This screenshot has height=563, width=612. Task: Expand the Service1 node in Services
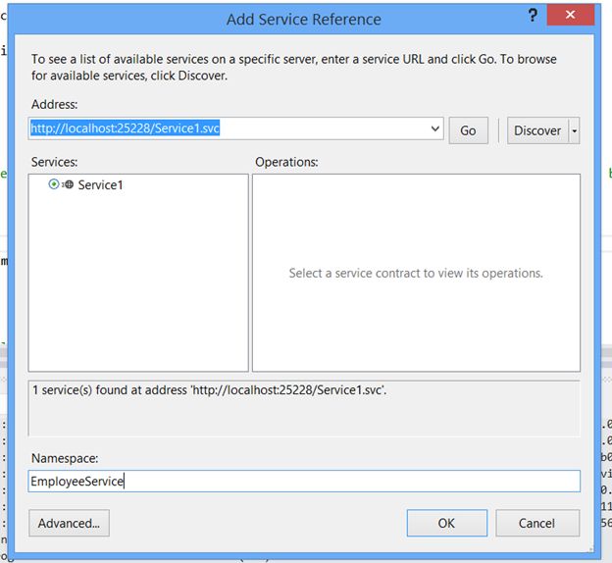(x=54, y=183)
